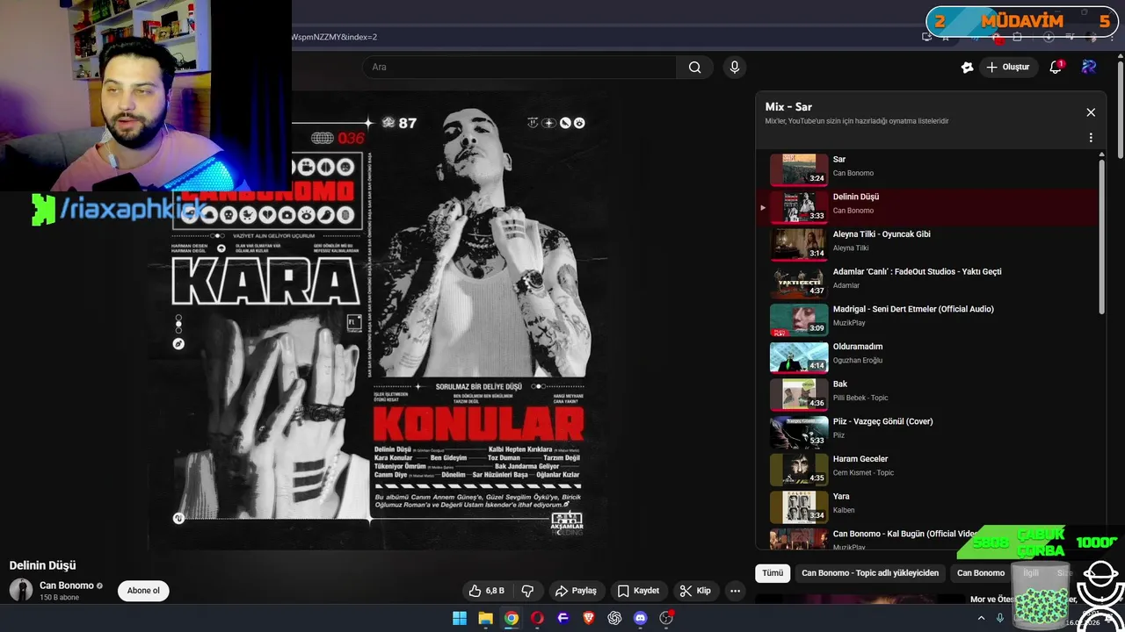Open the purple F app on taskbar
1125x632 pixels.
pos(562,618)
